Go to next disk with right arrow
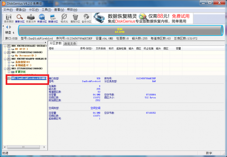Viewport: 227px width, 157px height. pyautogui.click(x=10, y=27)
